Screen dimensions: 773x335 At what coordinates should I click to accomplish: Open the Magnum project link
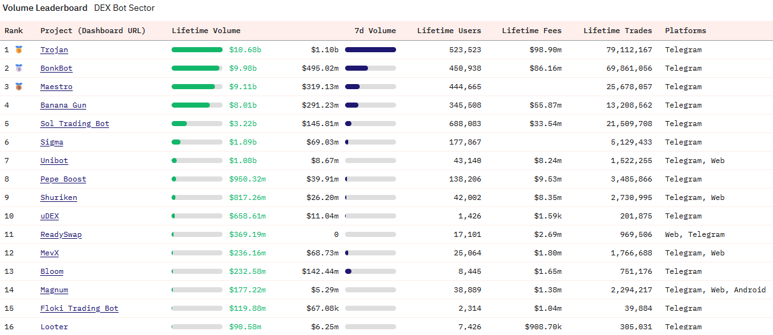pyautogui.click(x=54, y=290)
